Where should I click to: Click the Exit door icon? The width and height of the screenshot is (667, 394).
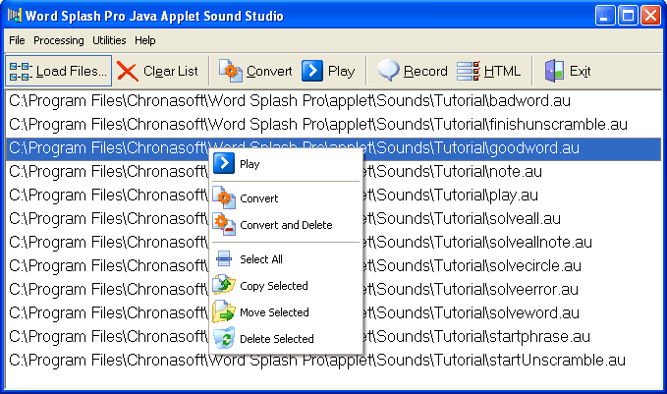point(555,71)
